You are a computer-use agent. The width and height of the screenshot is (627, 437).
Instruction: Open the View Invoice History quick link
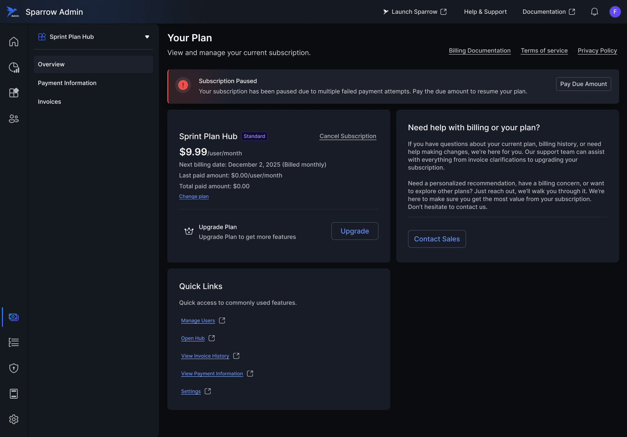(x=205, y=356)
